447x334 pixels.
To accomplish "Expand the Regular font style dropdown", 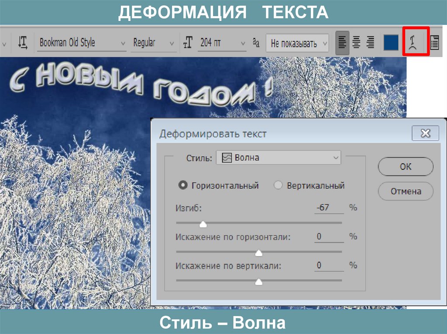I will click(x=154, y=43).
